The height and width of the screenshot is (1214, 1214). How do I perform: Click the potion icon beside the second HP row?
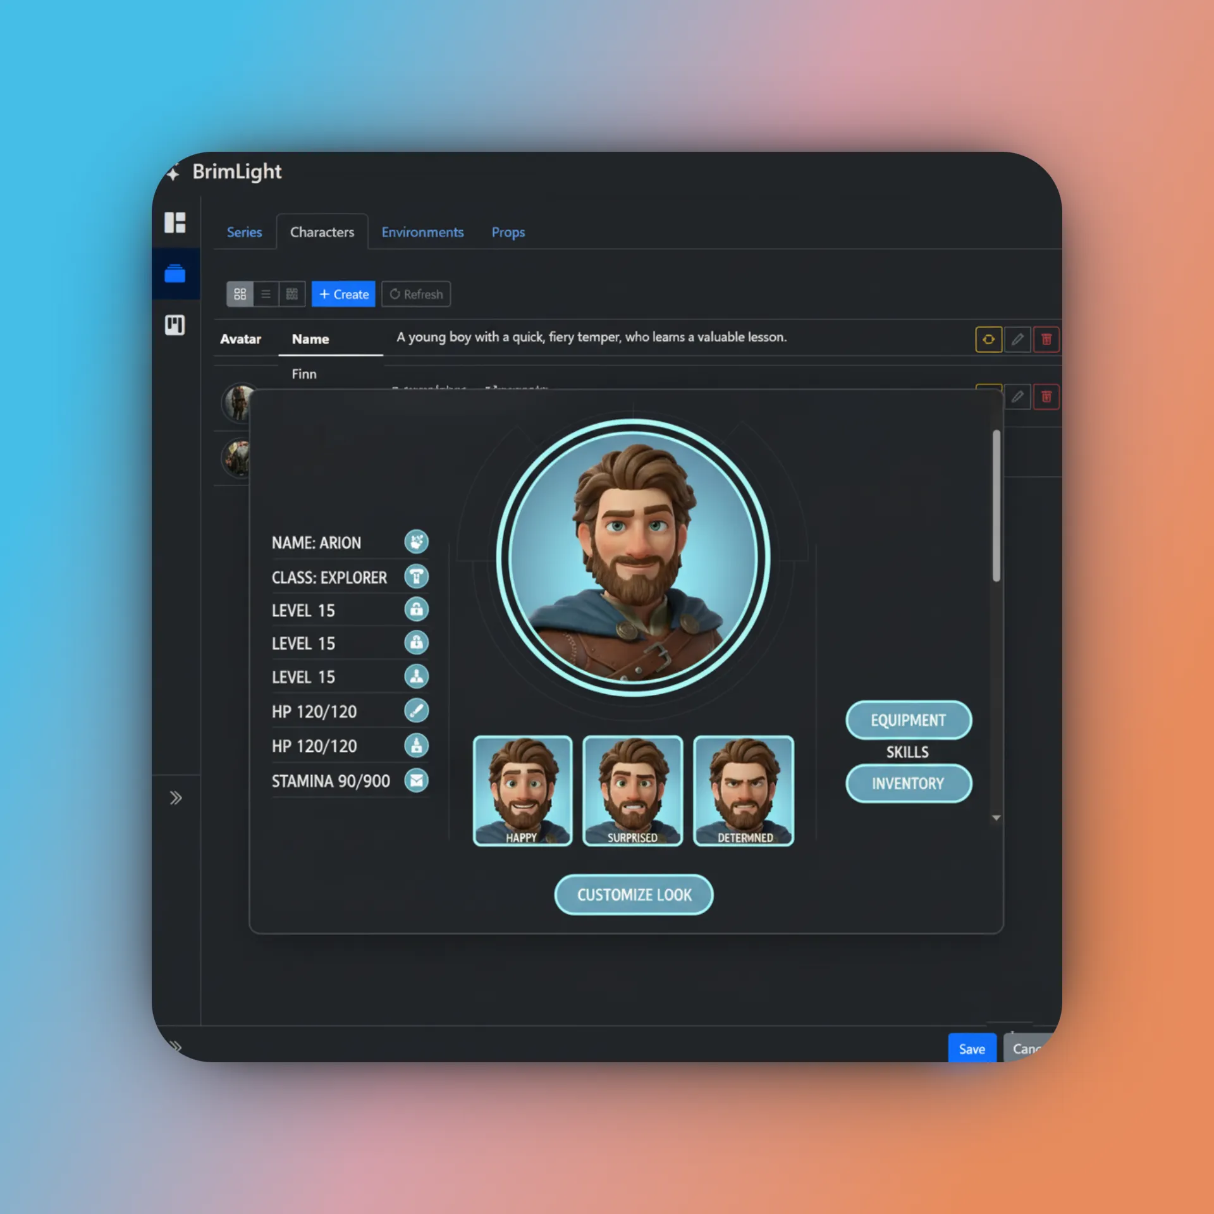click(417, 745)
